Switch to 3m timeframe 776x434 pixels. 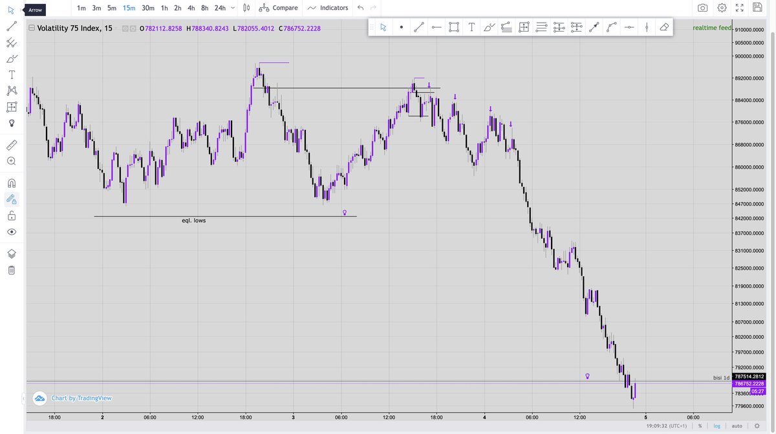point(96,8)
